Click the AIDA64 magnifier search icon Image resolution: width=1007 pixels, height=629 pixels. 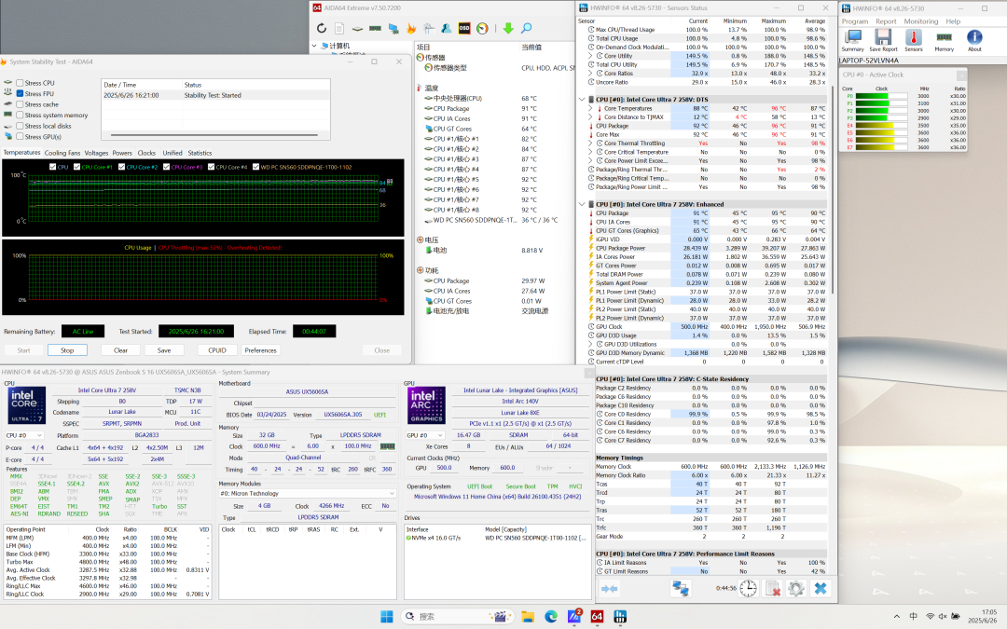tap(526, 28)
